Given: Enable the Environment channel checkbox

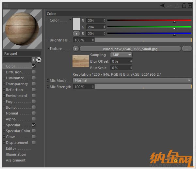Looking at the screenshot, I should tap(34, 95).
